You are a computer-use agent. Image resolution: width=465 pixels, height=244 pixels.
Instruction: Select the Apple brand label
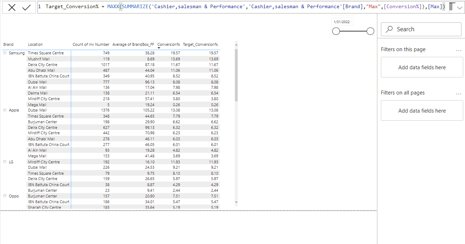click(14, 110)
